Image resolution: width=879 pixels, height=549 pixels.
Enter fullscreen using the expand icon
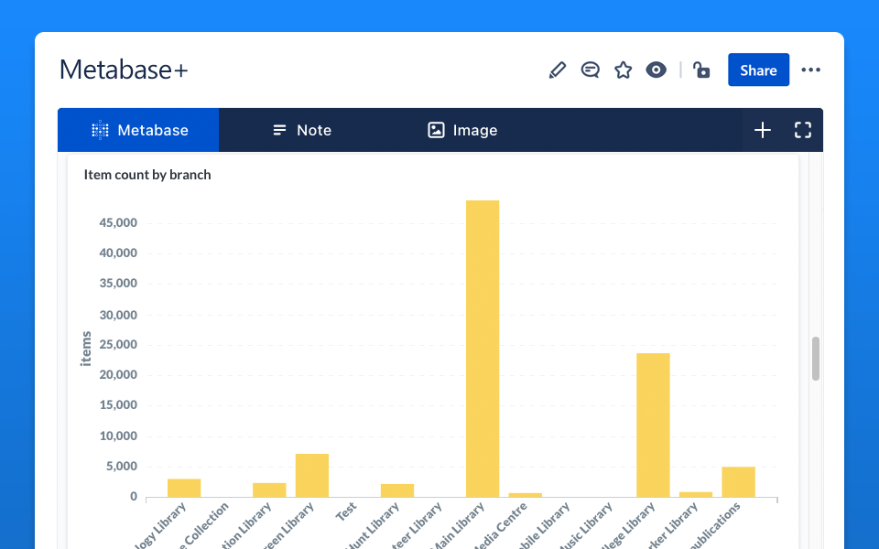coord(803,130)
